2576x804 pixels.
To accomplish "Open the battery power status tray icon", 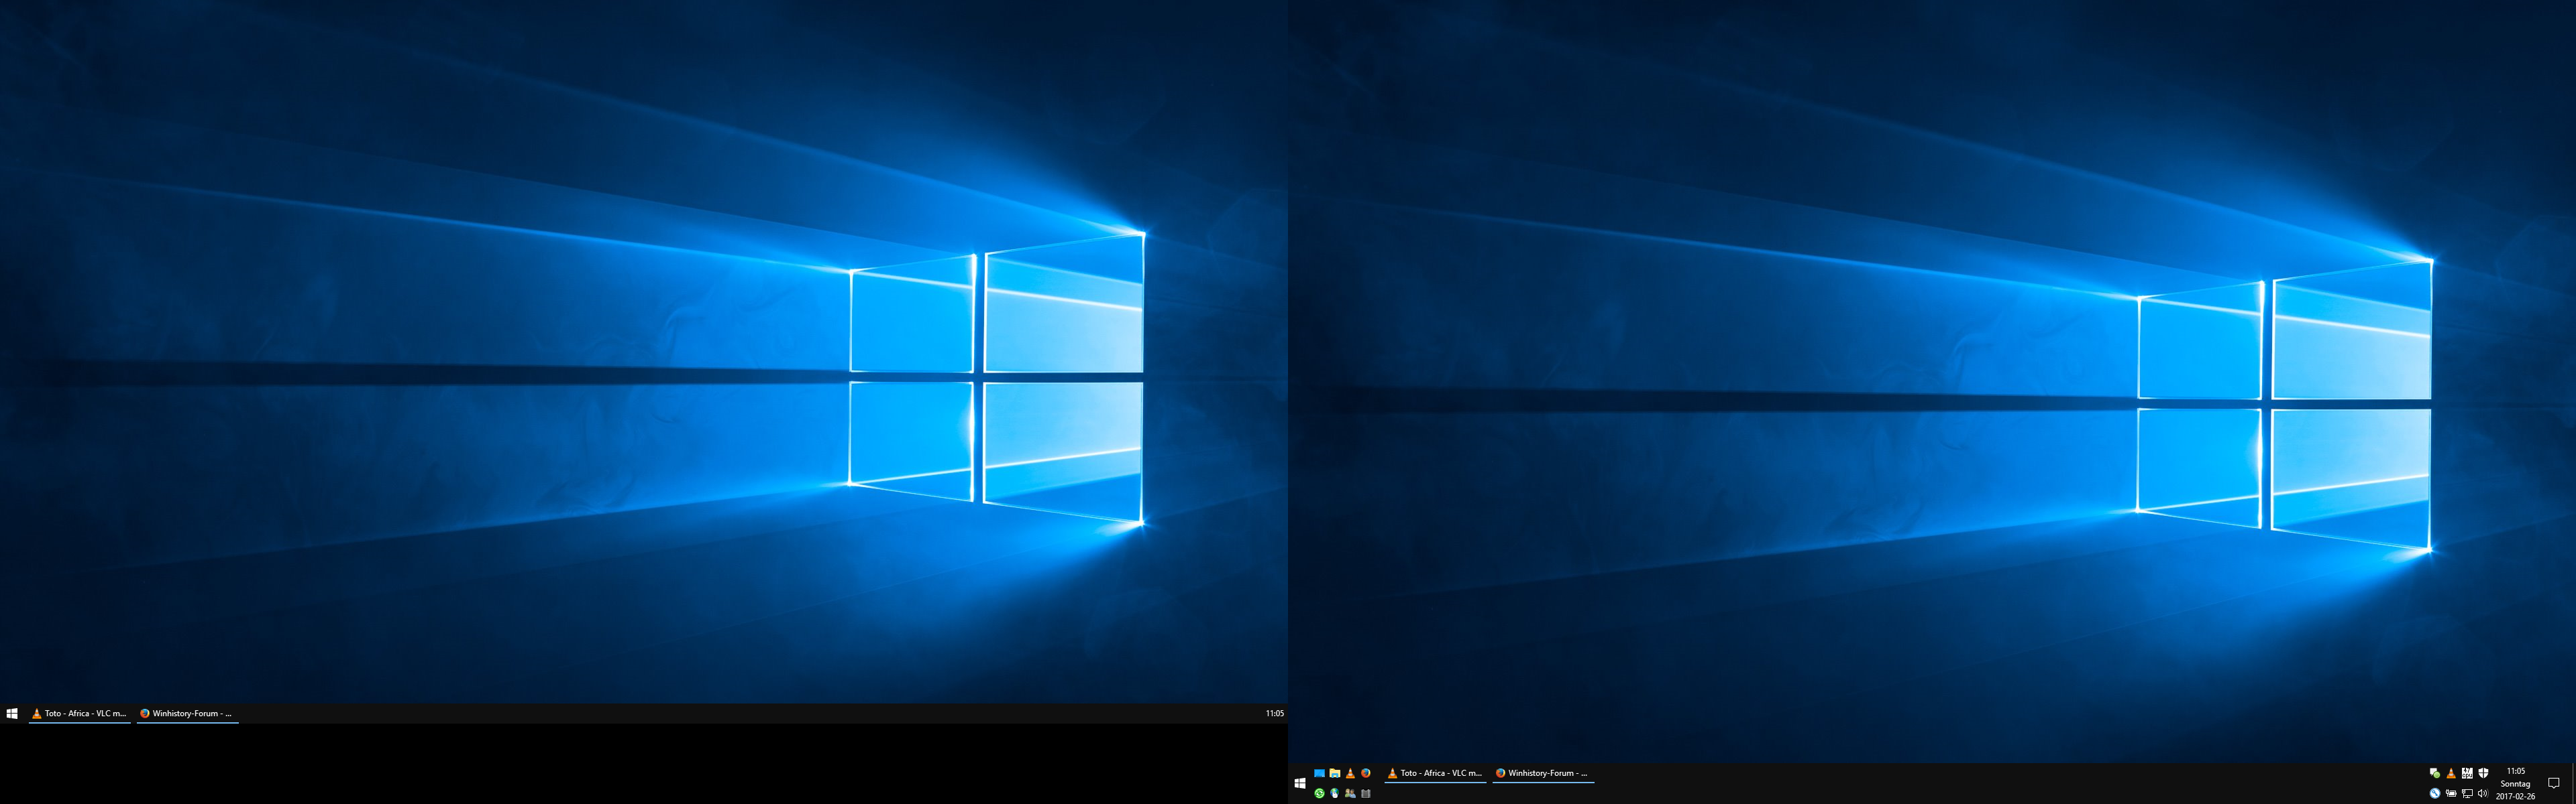I will tap(2451, 793).
